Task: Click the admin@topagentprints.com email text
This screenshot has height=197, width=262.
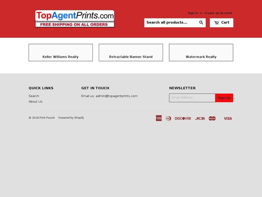Action: pos(117,96)
